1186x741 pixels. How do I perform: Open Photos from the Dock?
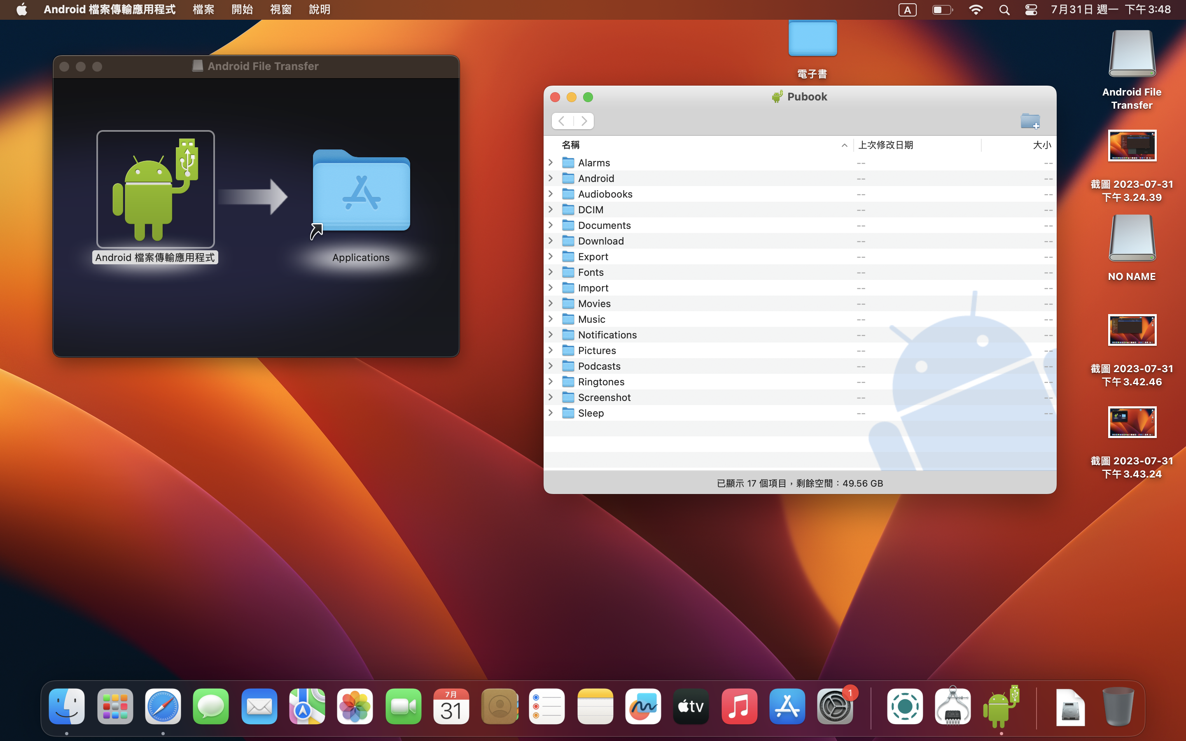[355, 706]
